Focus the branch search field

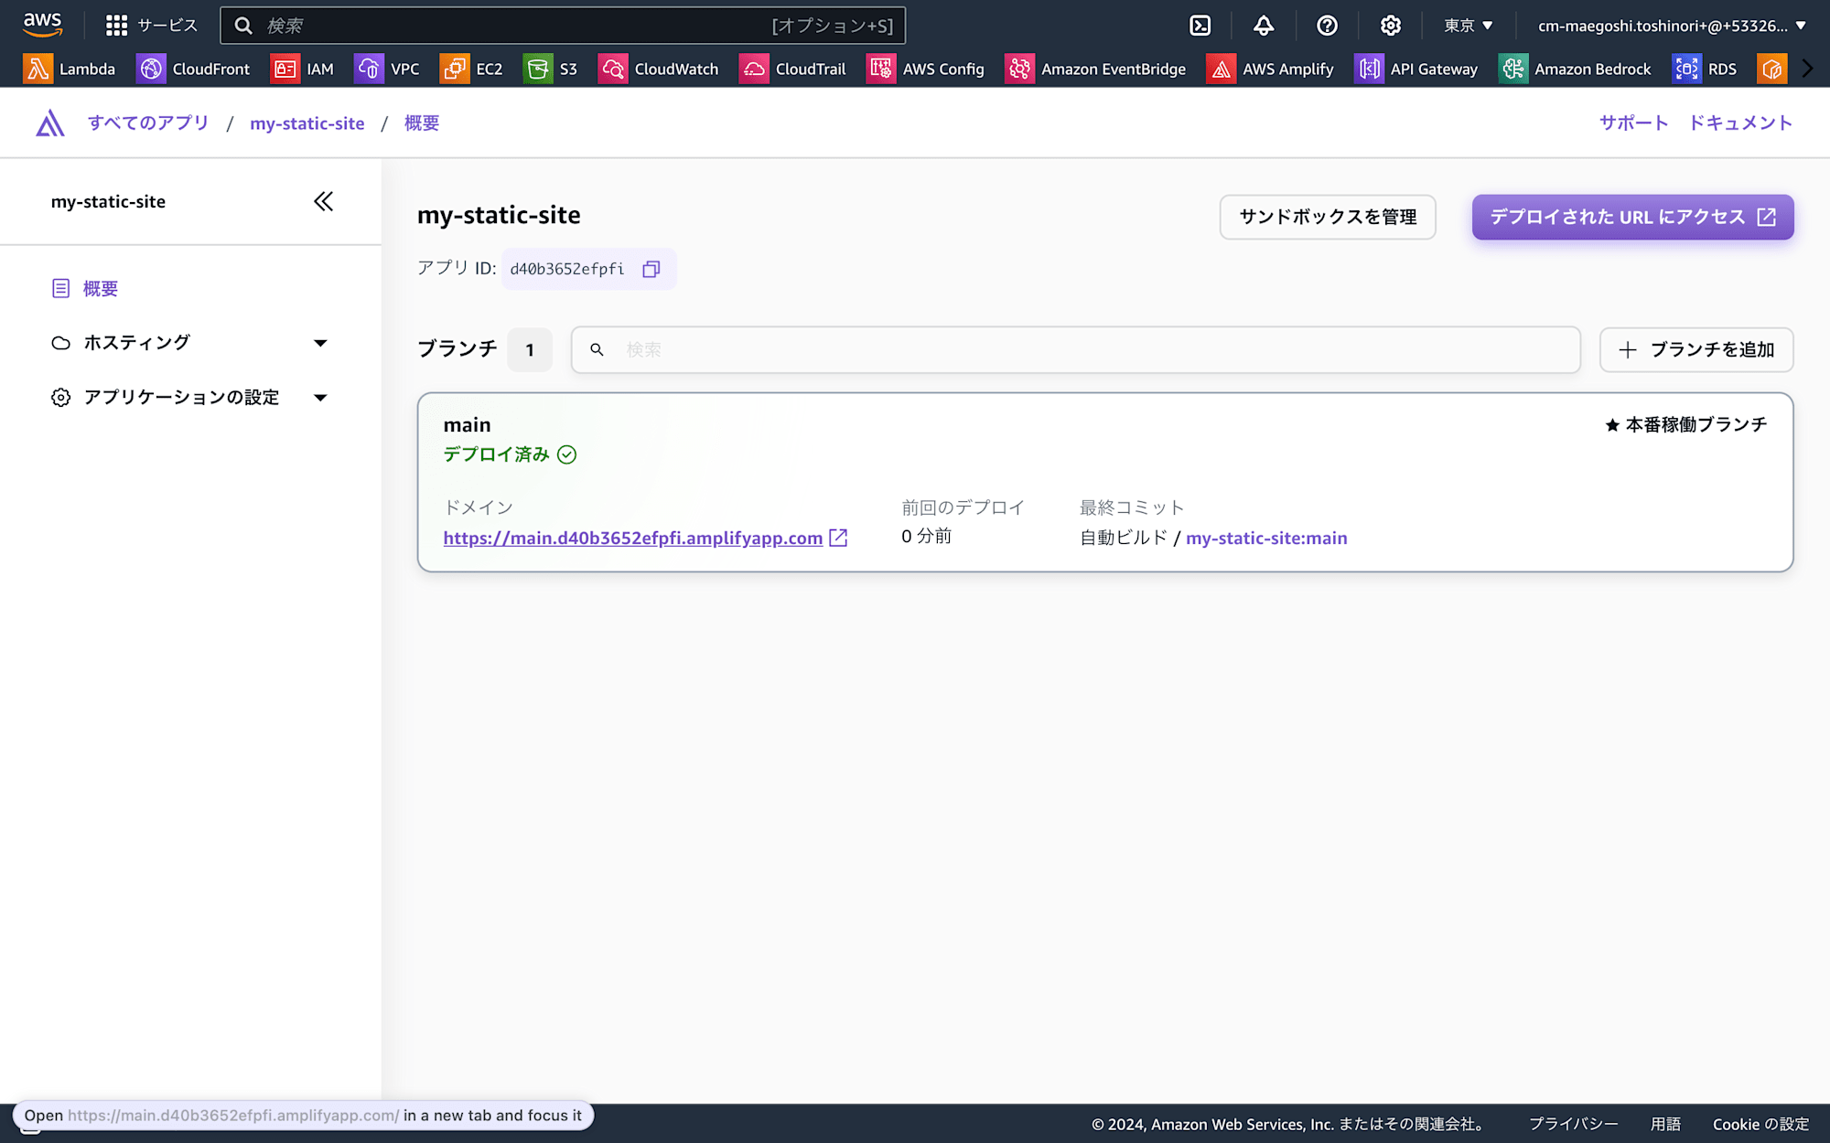pyautogui.click(x=1076, y=349)
